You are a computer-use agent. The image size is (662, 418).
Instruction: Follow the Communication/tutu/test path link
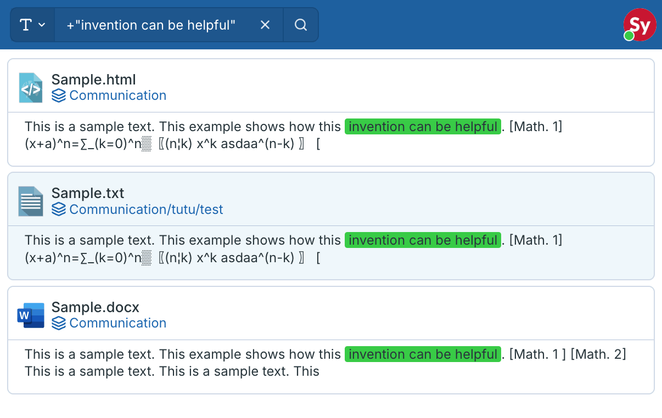pyautogui.click(x=146, y=210)
